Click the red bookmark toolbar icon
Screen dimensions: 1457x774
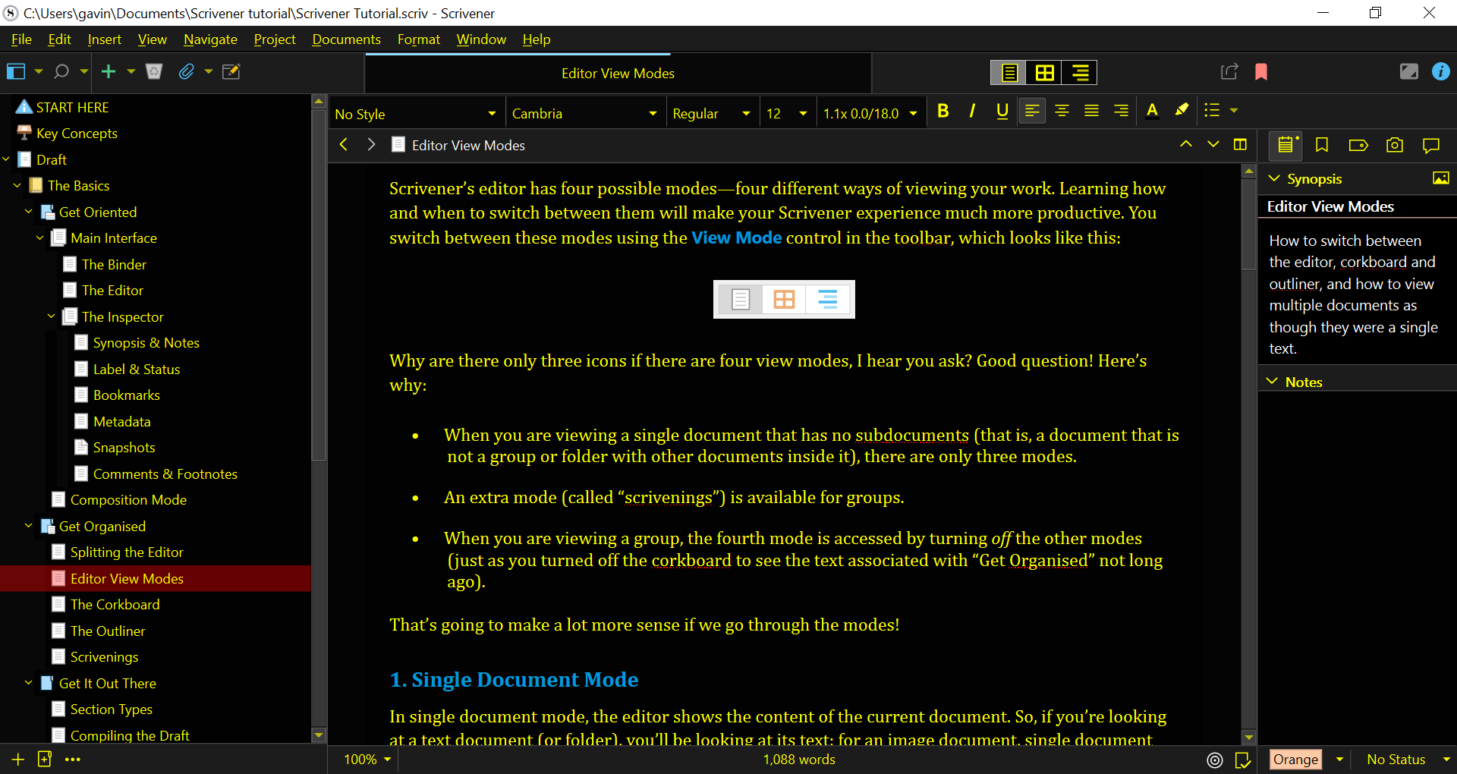pos(1261,71)
